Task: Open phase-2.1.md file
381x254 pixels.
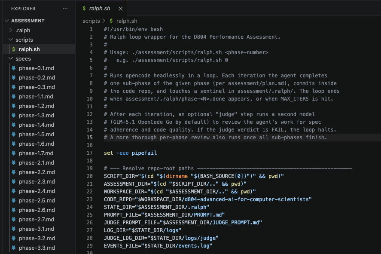Action: (39, 162)
